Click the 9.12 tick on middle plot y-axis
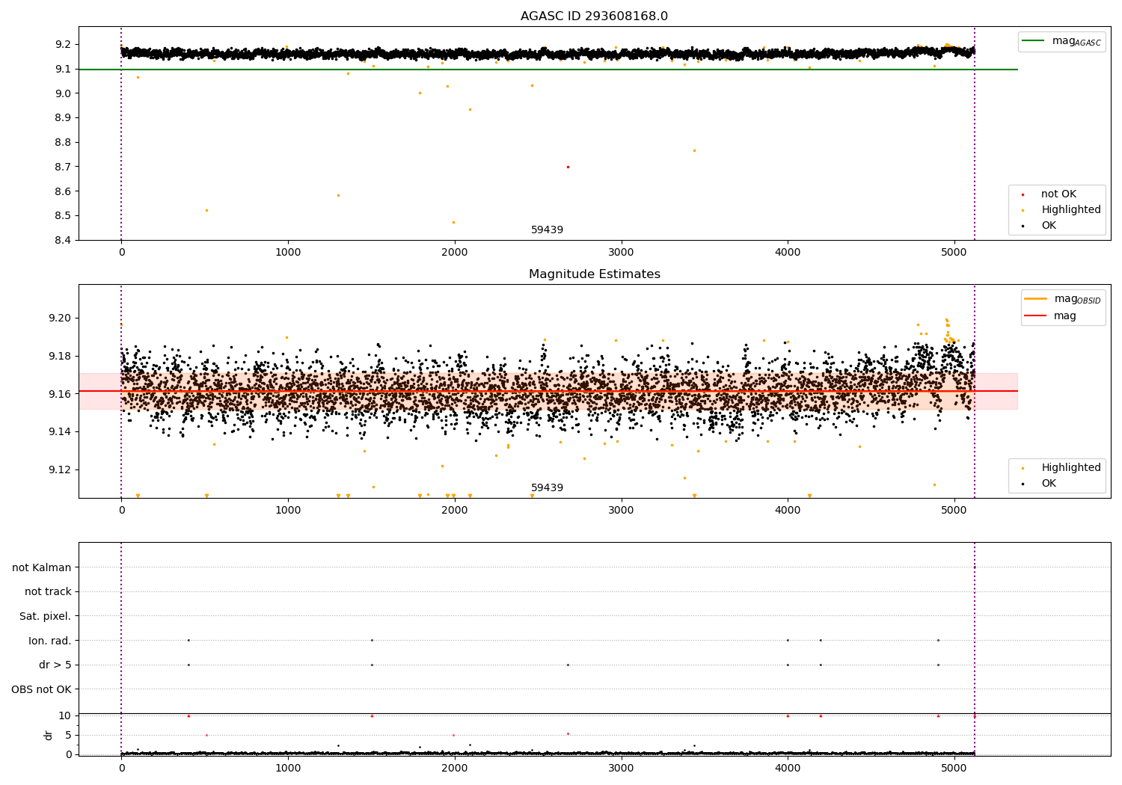The height and width of the screenshot is (785, 1122). (61, 470)
